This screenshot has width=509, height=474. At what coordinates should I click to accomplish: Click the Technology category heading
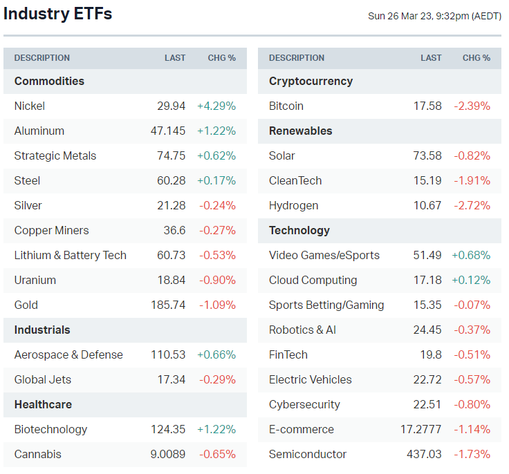299,231
